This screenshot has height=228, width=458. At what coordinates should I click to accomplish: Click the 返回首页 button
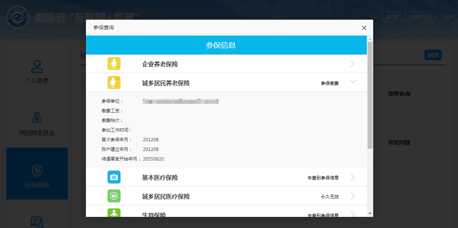(x=420, y=17)
